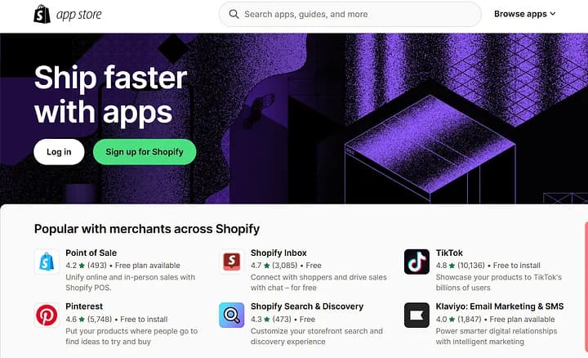Viewport: 588px width, 358px height.
Task: Open the TikTok title link
Action: coord(449,253)
